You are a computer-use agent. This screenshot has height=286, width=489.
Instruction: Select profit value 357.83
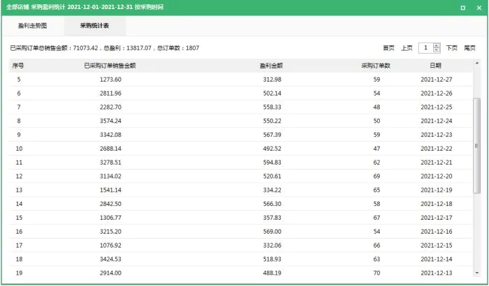(x=272, y=218)
